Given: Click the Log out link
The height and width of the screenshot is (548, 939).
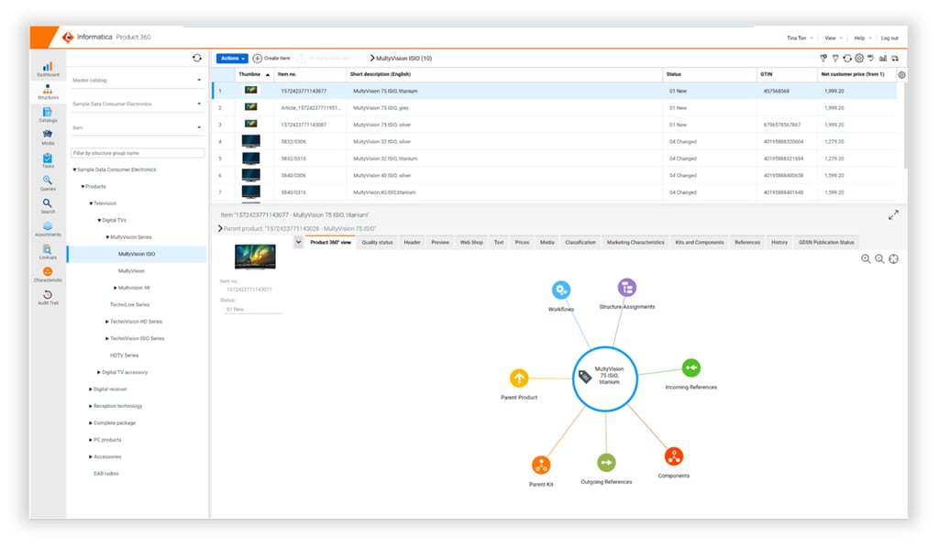Looking at the screenshot, I should [889, 38].
